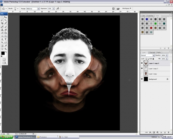Open the Exposure slider arrow
The height and width of the screenshot is (139, 173).
[x=54, y=8]
